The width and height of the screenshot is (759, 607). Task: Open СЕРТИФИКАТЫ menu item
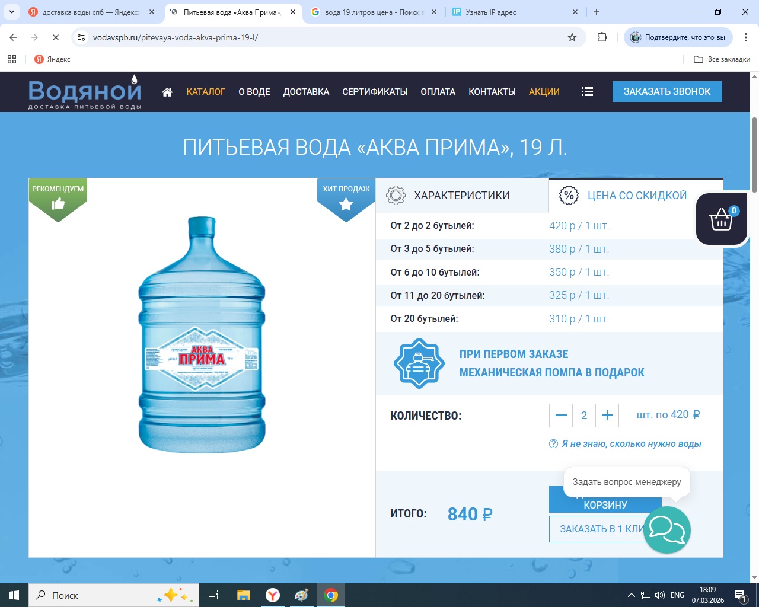(375, 92)
